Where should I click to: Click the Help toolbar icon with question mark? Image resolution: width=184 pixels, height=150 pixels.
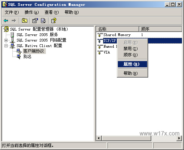(x=54, y=21)
